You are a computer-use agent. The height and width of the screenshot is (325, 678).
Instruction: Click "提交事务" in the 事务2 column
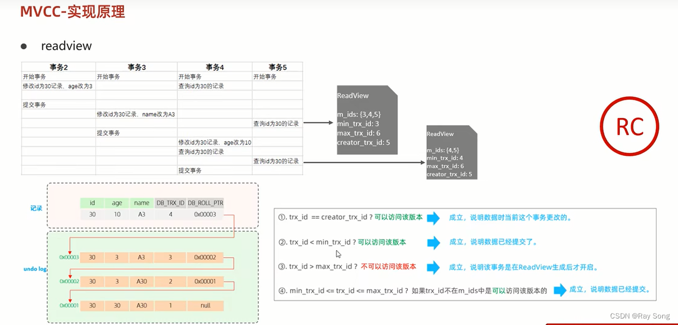pyautogui.click(x=34, y=105)
